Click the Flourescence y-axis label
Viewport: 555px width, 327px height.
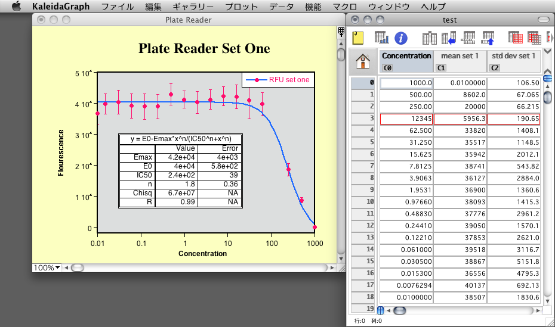click(x=61, y=152)
